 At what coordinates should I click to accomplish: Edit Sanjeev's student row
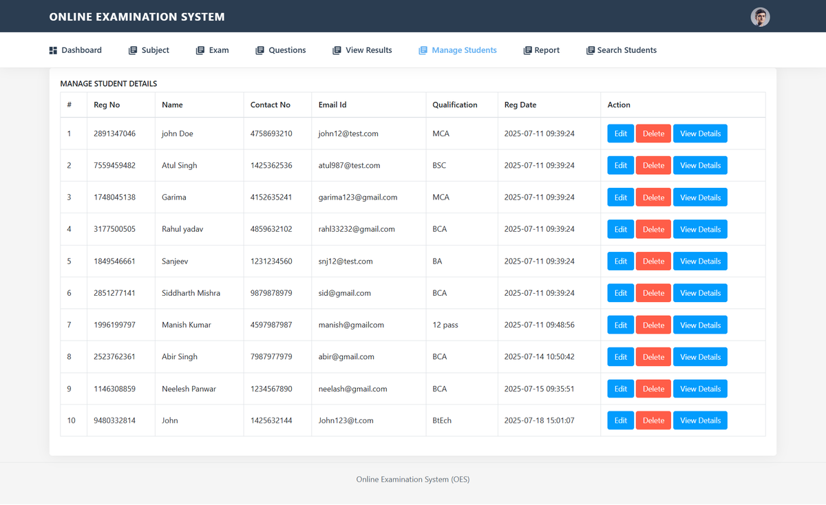click(x=620, y=261)
